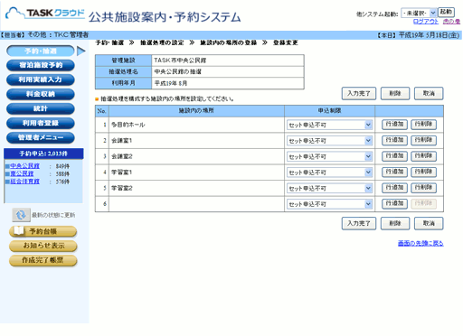463x336 pixels.
Task: Click the 作成完了帳票 button
Action: click(43, 260)
